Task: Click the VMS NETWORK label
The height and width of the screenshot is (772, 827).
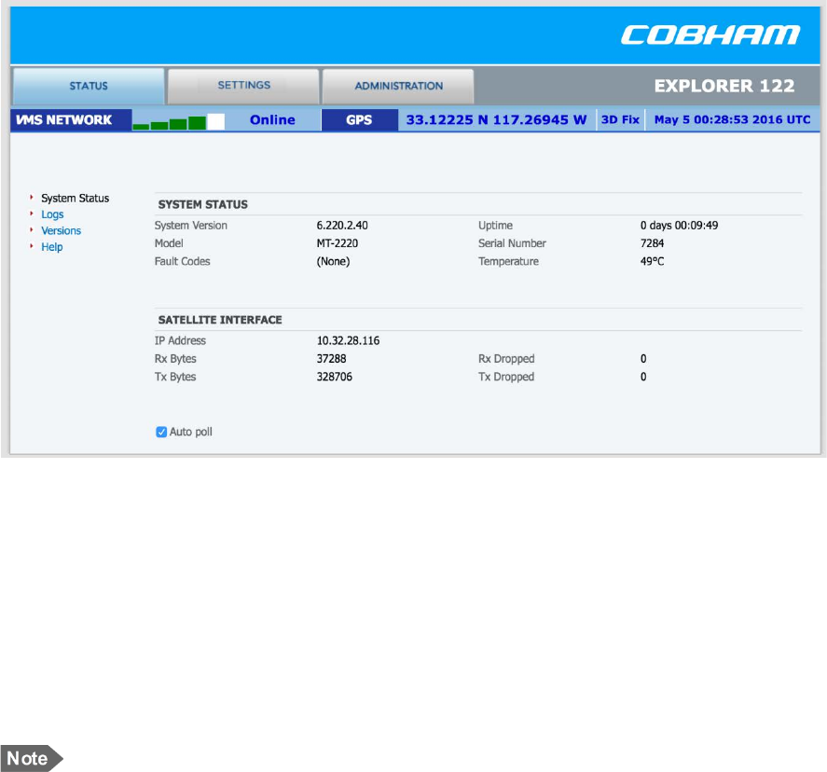Action: (x=63, y=120)
